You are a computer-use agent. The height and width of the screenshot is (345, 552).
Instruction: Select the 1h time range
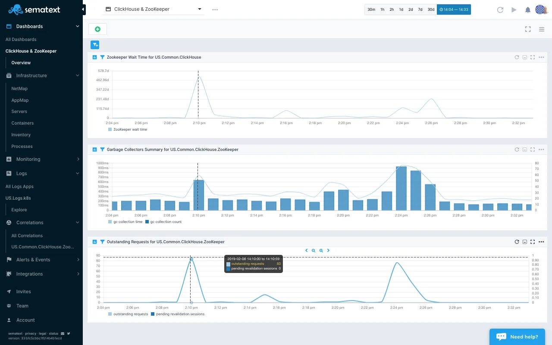[382, 9]
